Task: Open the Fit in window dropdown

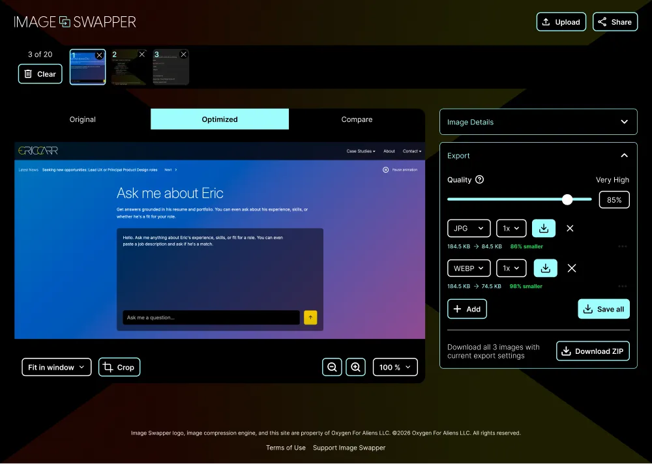Action: coord(57,367)
